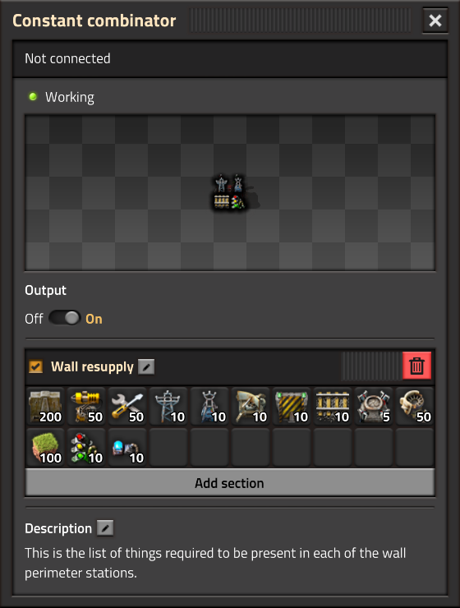Delete the Wall resupply section
This screenshot has height=608, width=460.
(416, 366)
